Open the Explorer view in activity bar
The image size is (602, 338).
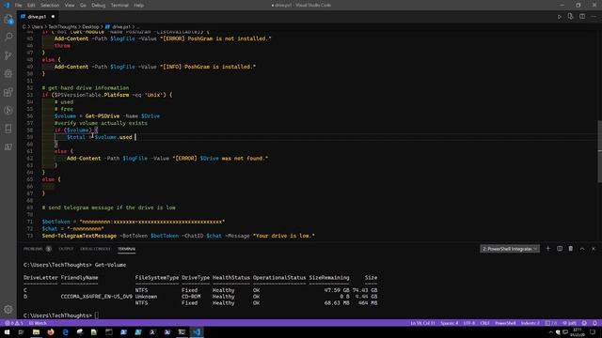[8, 19]
